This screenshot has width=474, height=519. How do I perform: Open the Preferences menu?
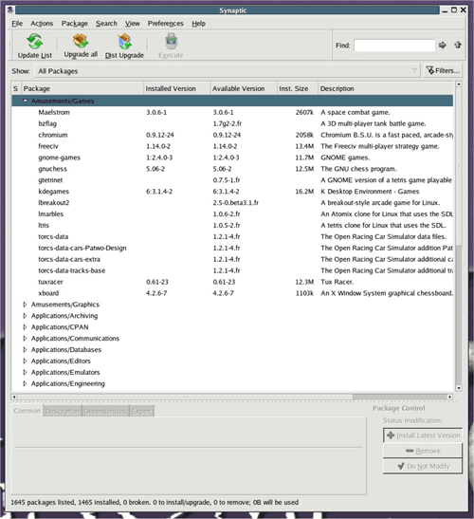point(165,24)
